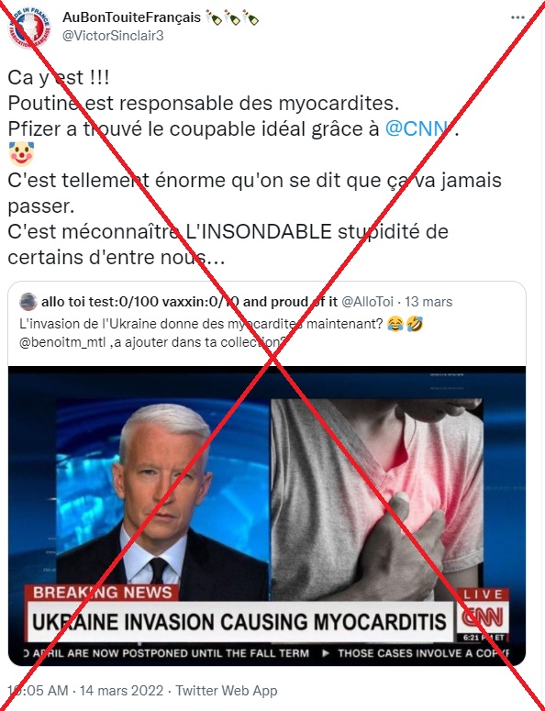Click the laughing emojis in quoted tweet

coord(405,324)
